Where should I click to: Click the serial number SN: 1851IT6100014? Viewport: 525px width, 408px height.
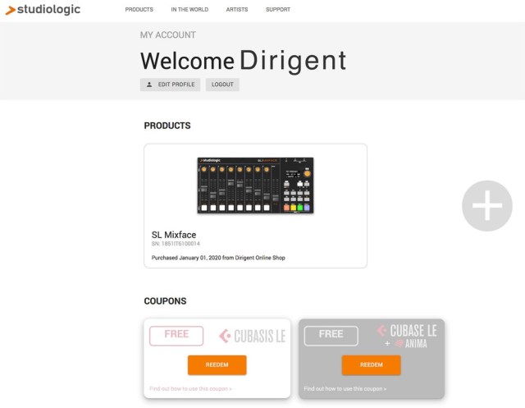(176, 244)
